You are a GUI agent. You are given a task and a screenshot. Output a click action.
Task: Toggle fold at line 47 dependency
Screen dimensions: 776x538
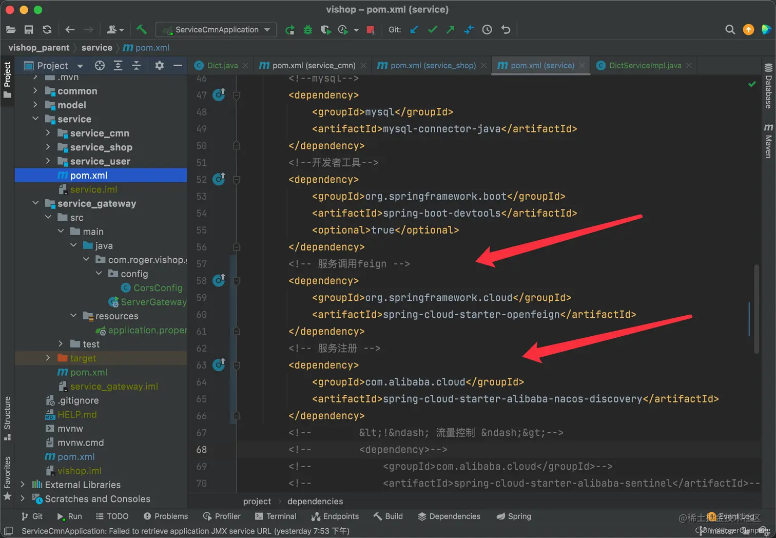237,95
